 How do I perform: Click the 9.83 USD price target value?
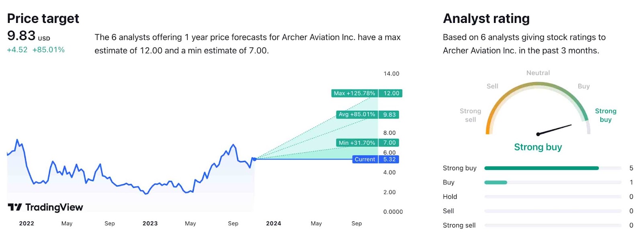pos(29,36)
